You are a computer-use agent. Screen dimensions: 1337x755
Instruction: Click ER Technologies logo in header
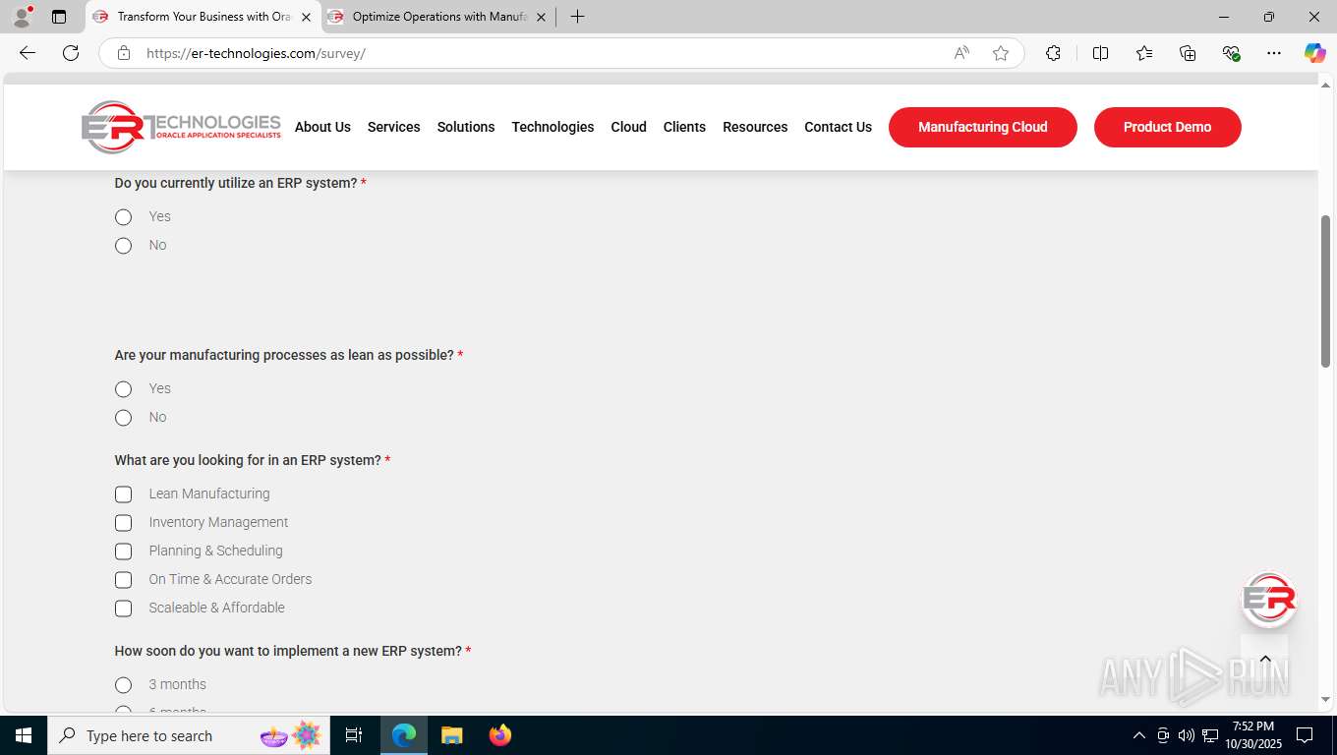coord(181,127)
